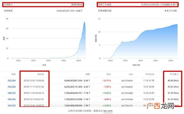Open block 550,368 link
Screen dimensions: 184x114
[11, 87]
